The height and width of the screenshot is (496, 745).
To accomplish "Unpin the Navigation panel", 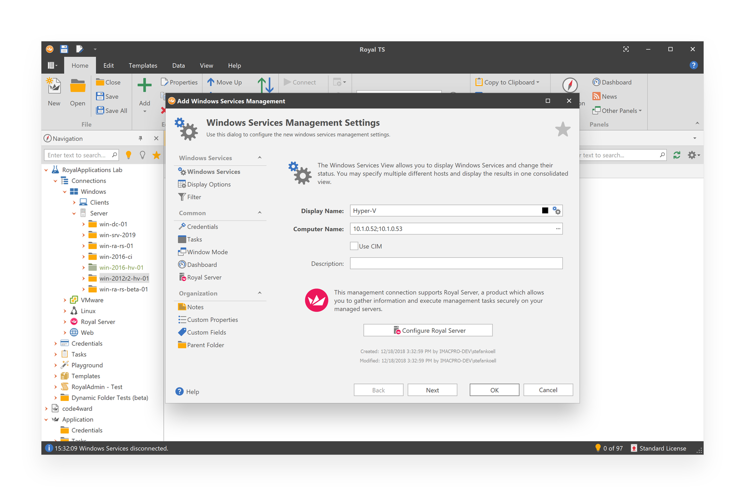I will pos(140,138).
